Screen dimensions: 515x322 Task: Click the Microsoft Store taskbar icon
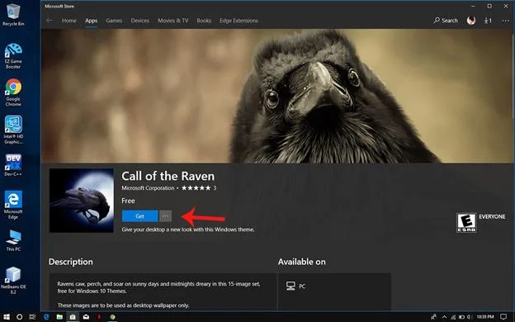click(x=73, y=317)
